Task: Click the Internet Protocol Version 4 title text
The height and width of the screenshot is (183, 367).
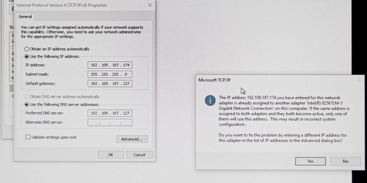Action: pos(61,5)
